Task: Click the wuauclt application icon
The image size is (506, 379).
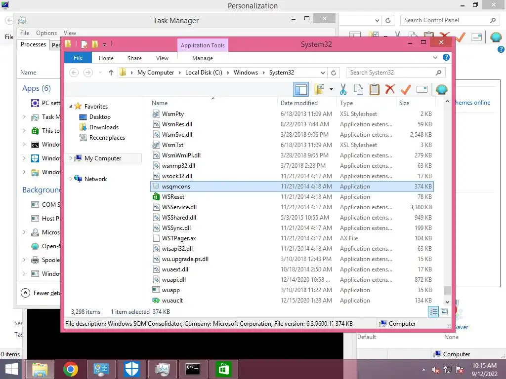Action: point(156,301)
